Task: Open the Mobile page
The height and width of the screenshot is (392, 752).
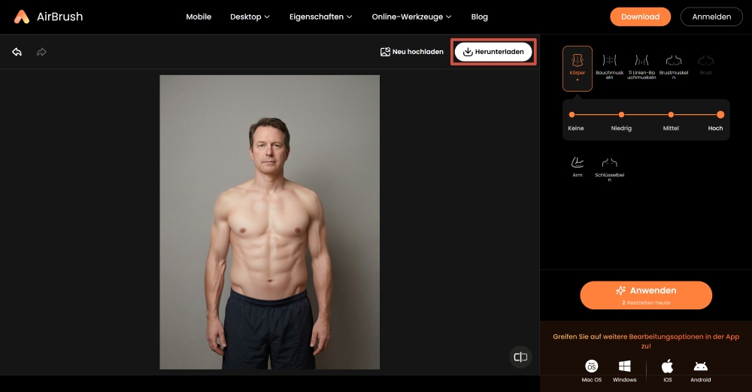Action: pyautogui.click(x=199, y=17)
